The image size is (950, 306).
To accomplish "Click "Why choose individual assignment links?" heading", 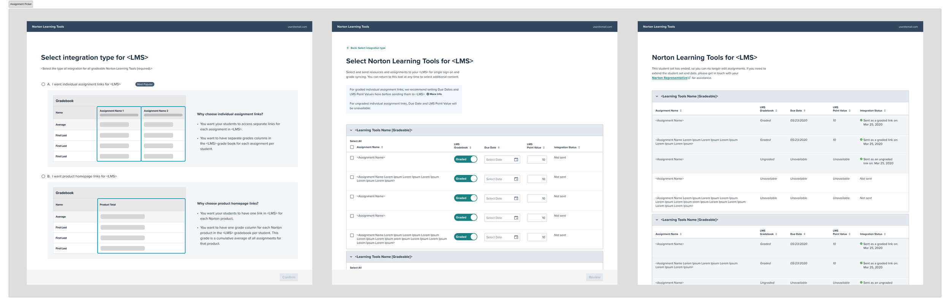I will (230, 114).
